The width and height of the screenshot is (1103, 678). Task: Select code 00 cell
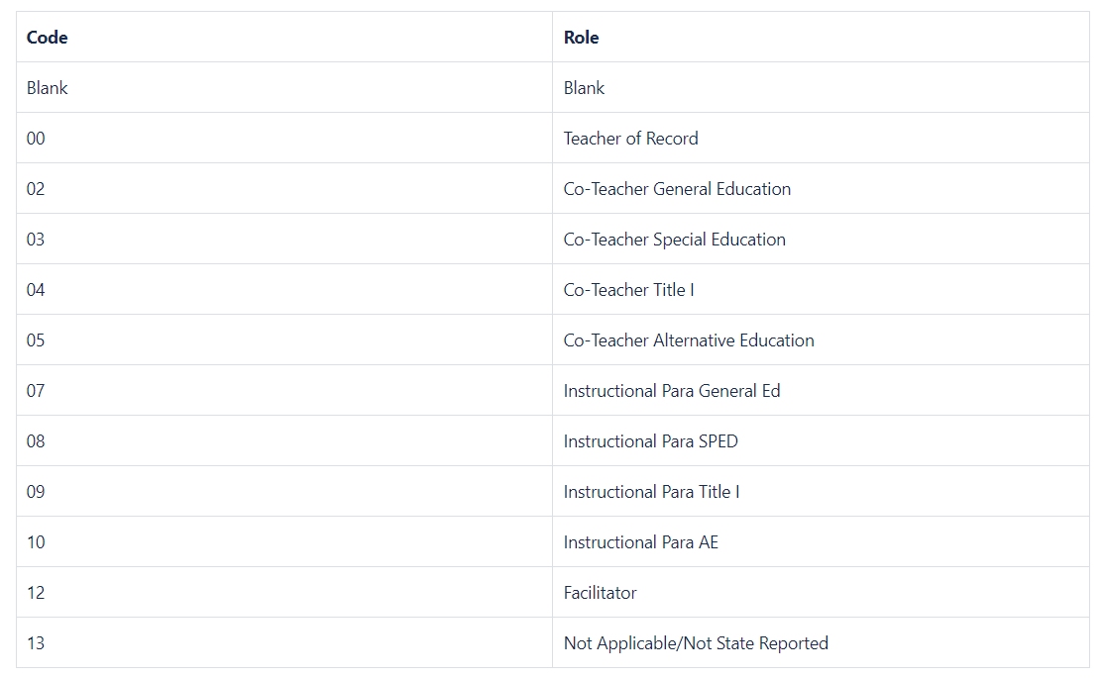(36, 139)
